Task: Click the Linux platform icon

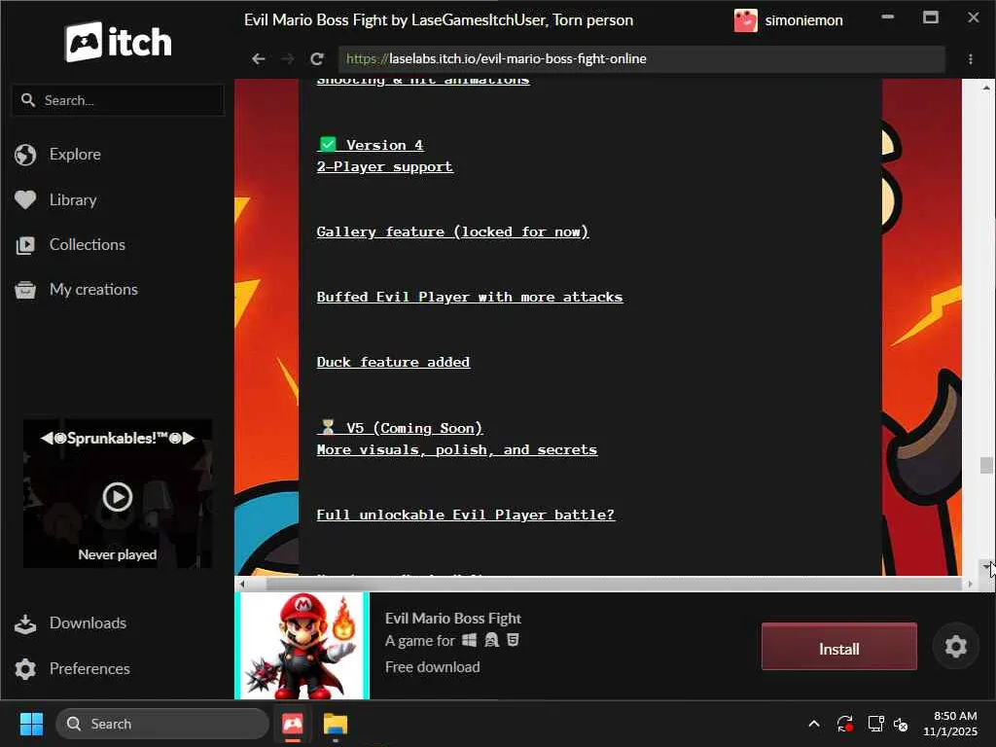Action: tap(491, 640)
